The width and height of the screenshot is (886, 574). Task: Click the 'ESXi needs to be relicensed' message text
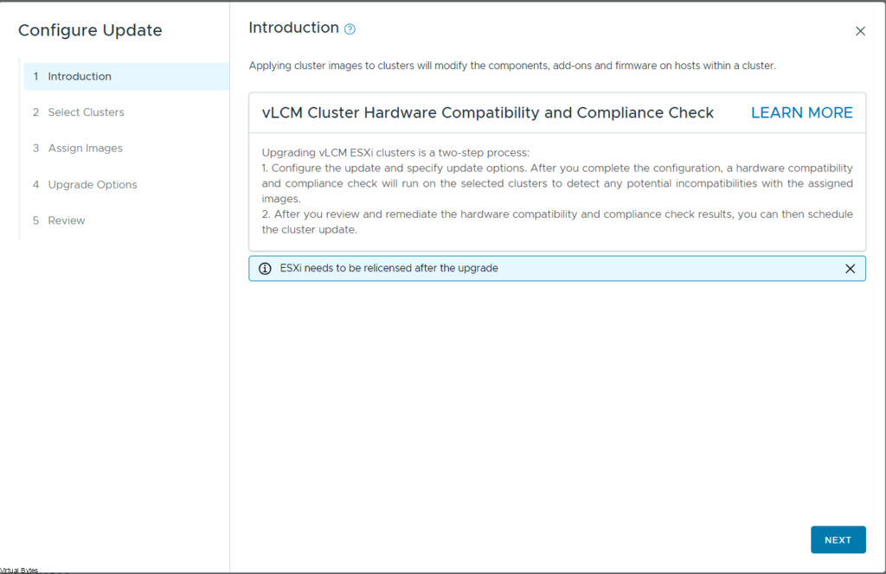(388, 269)
